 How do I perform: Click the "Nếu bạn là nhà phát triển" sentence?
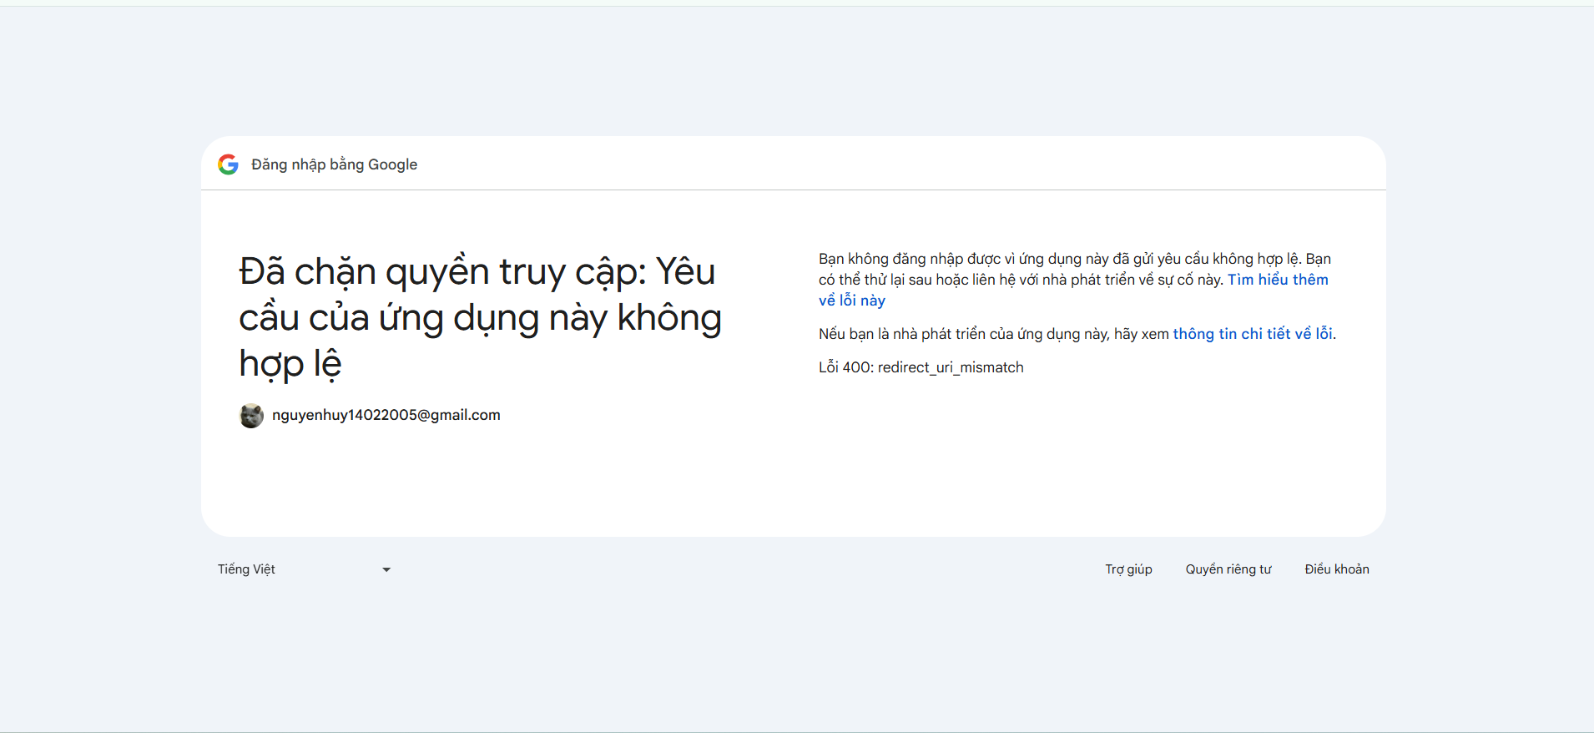993,334
